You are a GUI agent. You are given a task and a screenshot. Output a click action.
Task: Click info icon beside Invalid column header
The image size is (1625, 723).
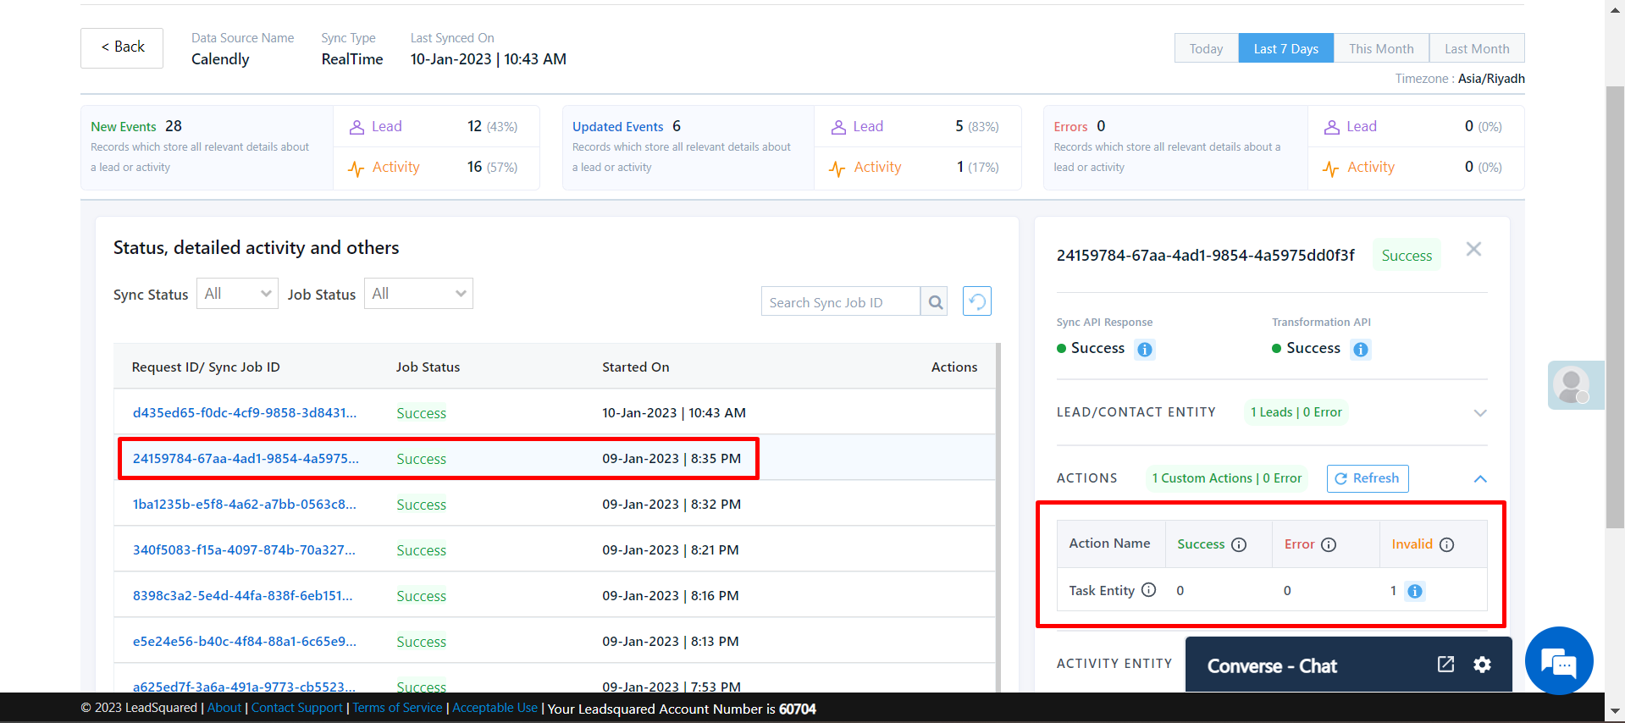1446,544
